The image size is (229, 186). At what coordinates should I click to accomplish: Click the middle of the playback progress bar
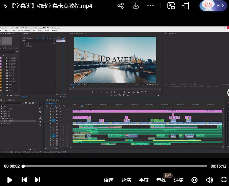[x=115, y=166]
